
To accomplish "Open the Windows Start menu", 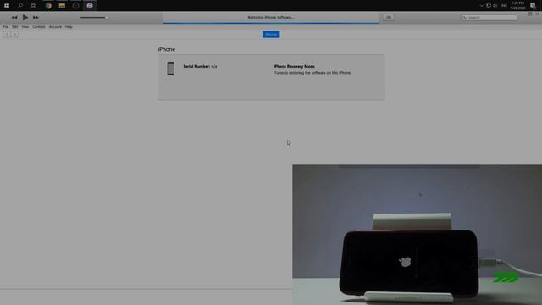I will (x=7, y=6).
